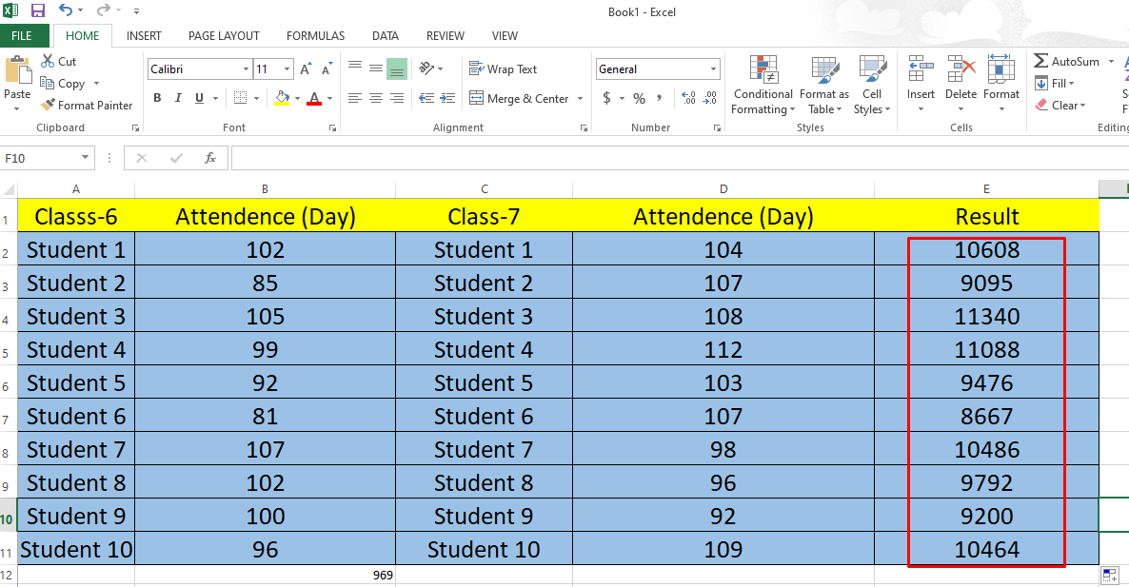Screen dimensions: 1129x587
Task: Insert cells using the Insert icon
Action: click(921, 69)
